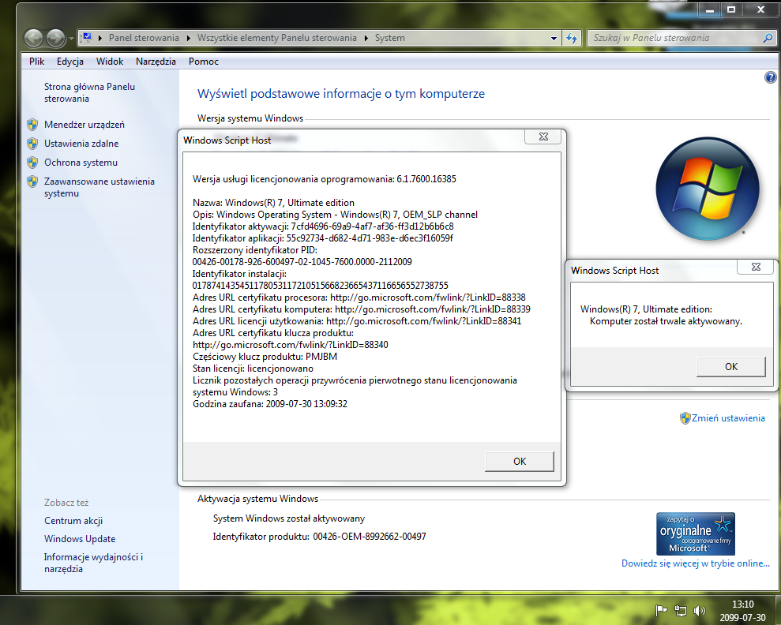The height and width of the screenshot is (625, 781).
Task: Click OK in the activation message dialog
Action: [730, 367]
